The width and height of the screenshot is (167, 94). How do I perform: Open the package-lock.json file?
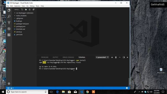point(22,24)
